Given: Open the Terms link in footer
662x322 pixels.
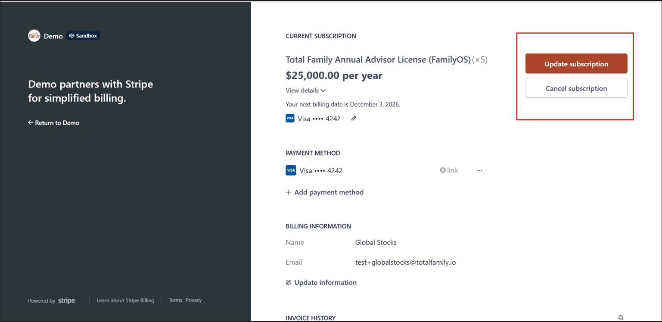Looking at the screenshot, I should 175,300.
